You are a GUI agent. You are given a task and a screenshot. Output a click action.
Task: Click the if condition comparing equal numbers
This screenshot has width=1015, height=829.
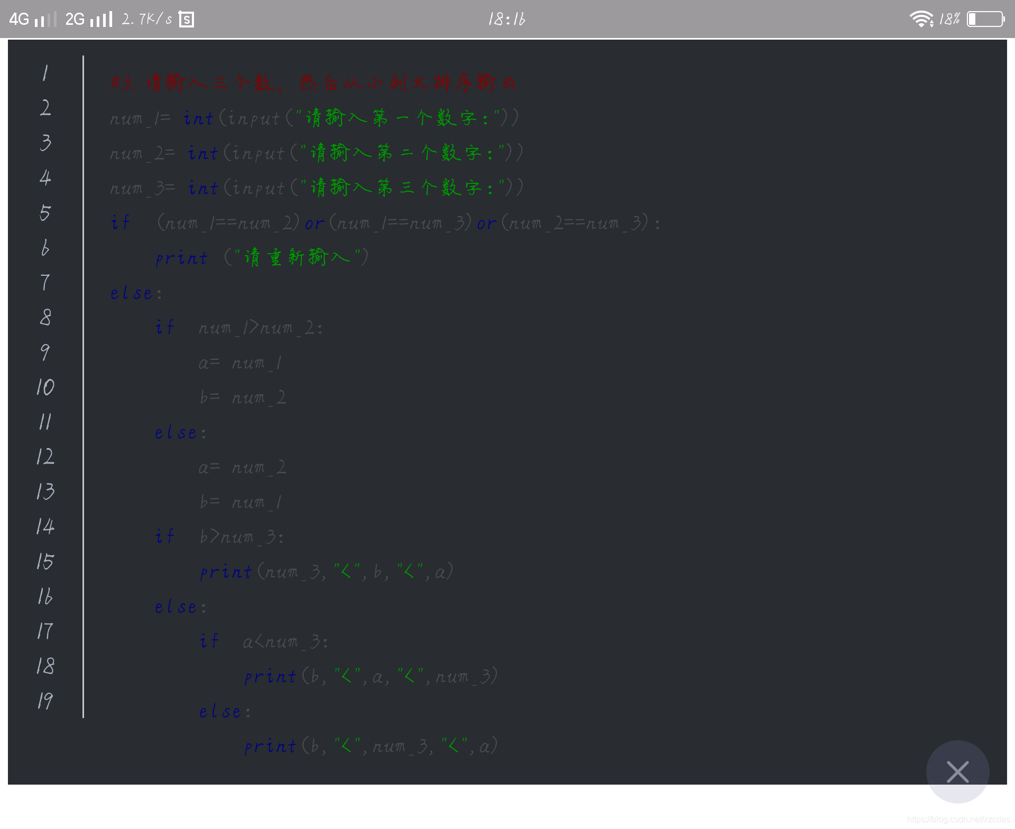[x=385, y=222]
